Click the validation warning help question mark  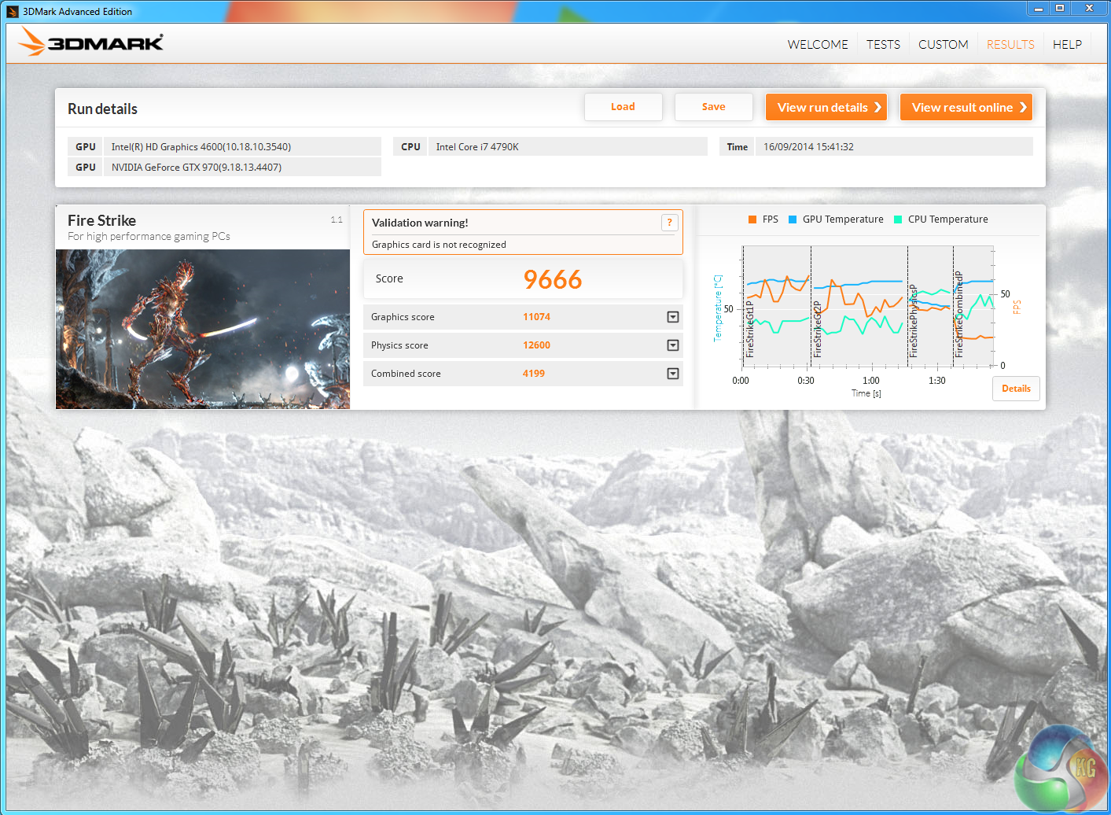pos(669,223)
